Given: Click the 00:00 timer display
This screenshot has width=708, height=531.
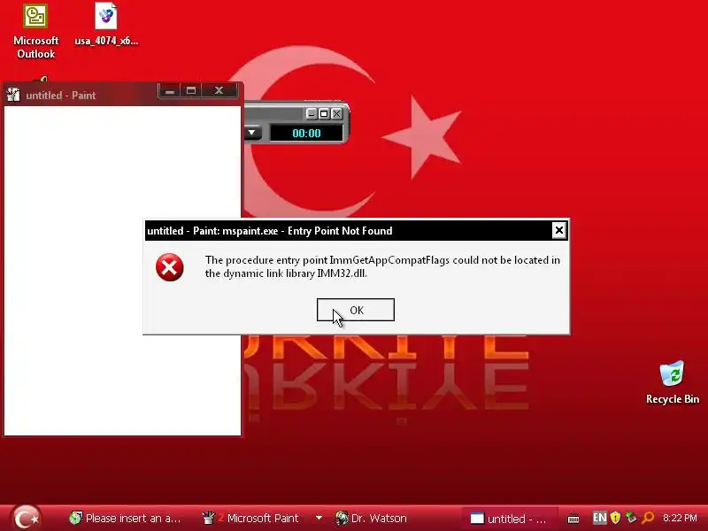Looking at the screenshot, I should tap(306, 134).
